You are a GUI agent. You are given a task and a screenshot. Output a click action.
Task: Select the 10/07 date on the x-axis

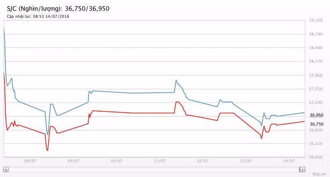[116, 161]
